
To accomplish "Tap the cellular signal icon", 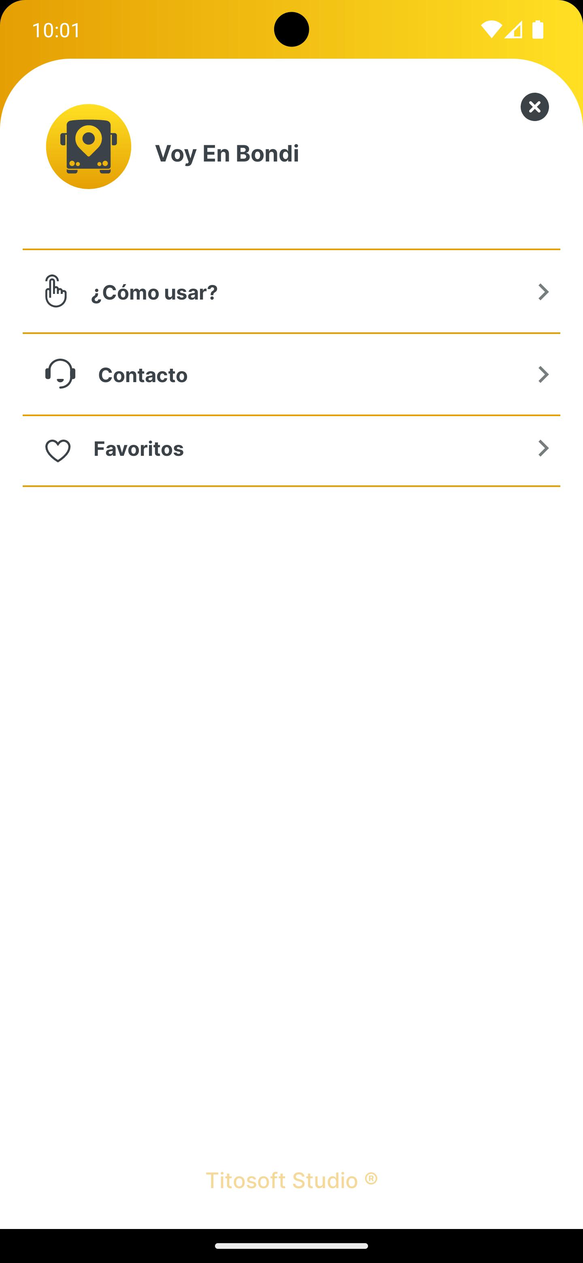I will (513, 30).
